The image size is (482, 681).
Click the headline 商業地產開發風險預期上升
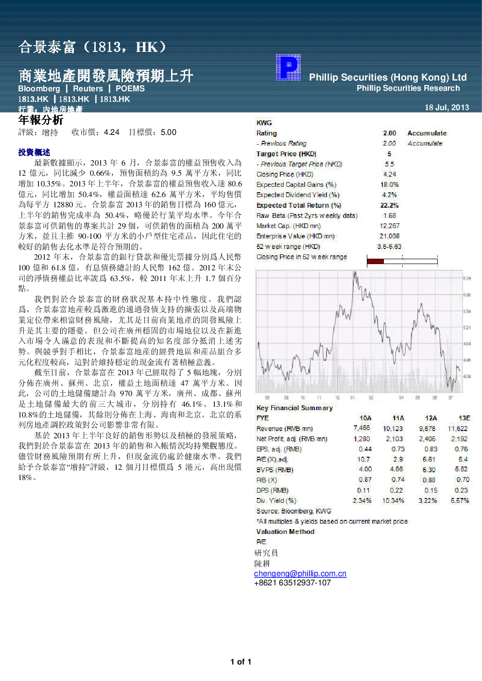[x=106, y=76]
